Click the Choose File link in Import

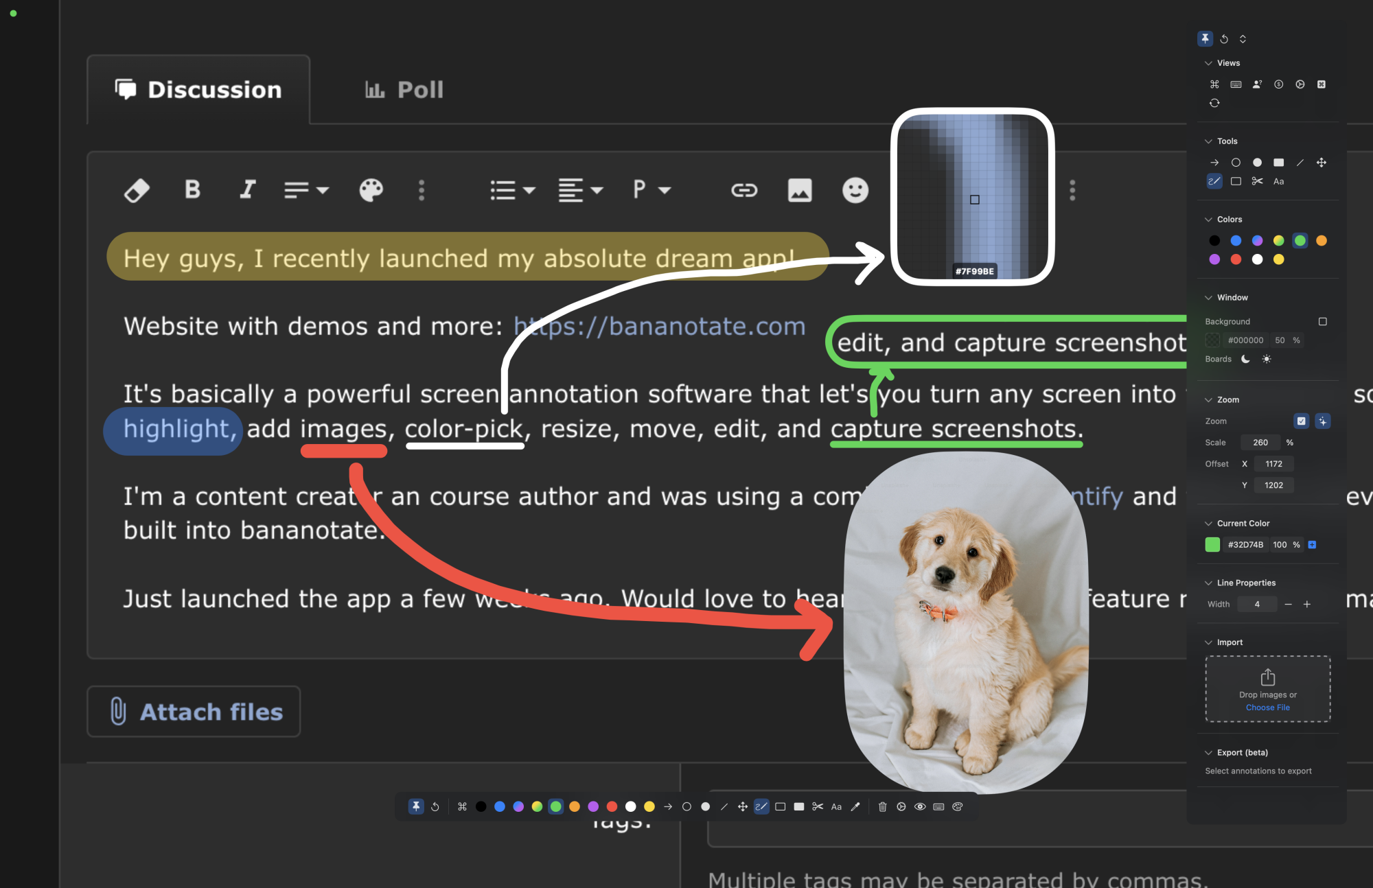[x=1268, y=708]
